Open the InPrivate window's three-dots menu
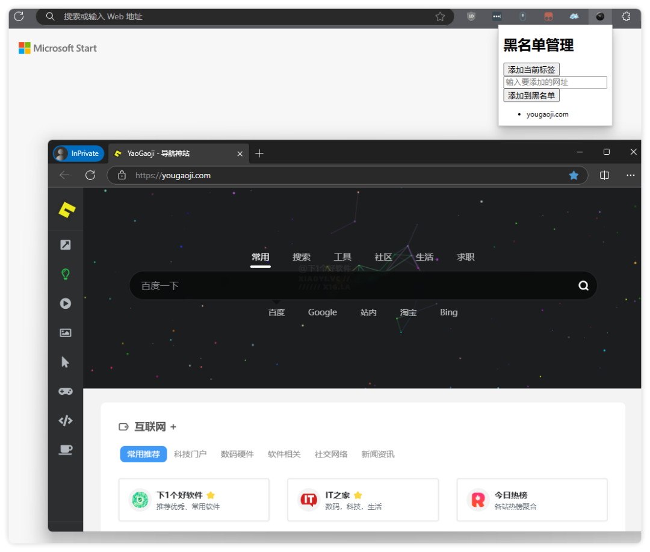 point(631,175)
